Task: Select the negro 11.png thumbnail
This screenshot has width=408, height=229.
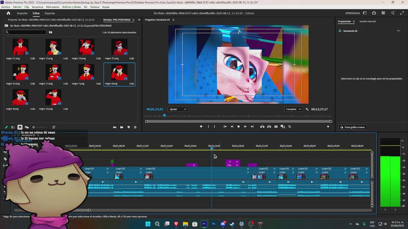Action: pos(20,47)
